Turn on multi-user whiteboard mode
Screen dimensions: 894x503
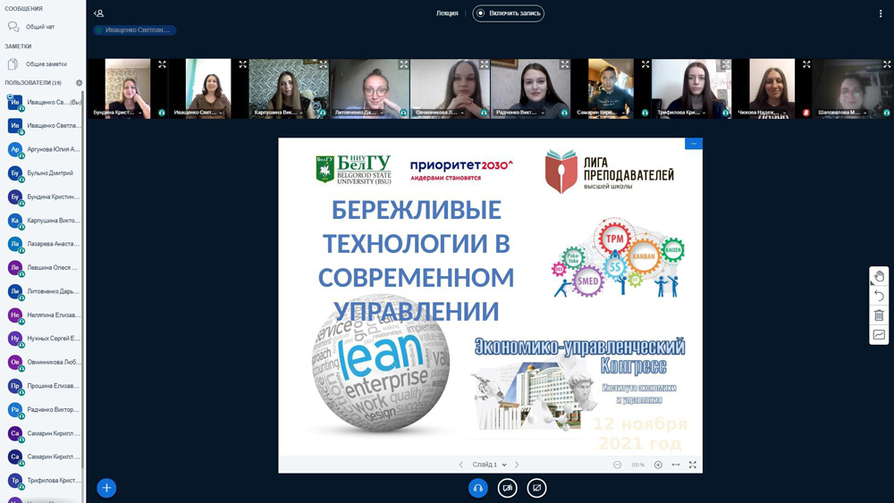[x=879, y=335]
